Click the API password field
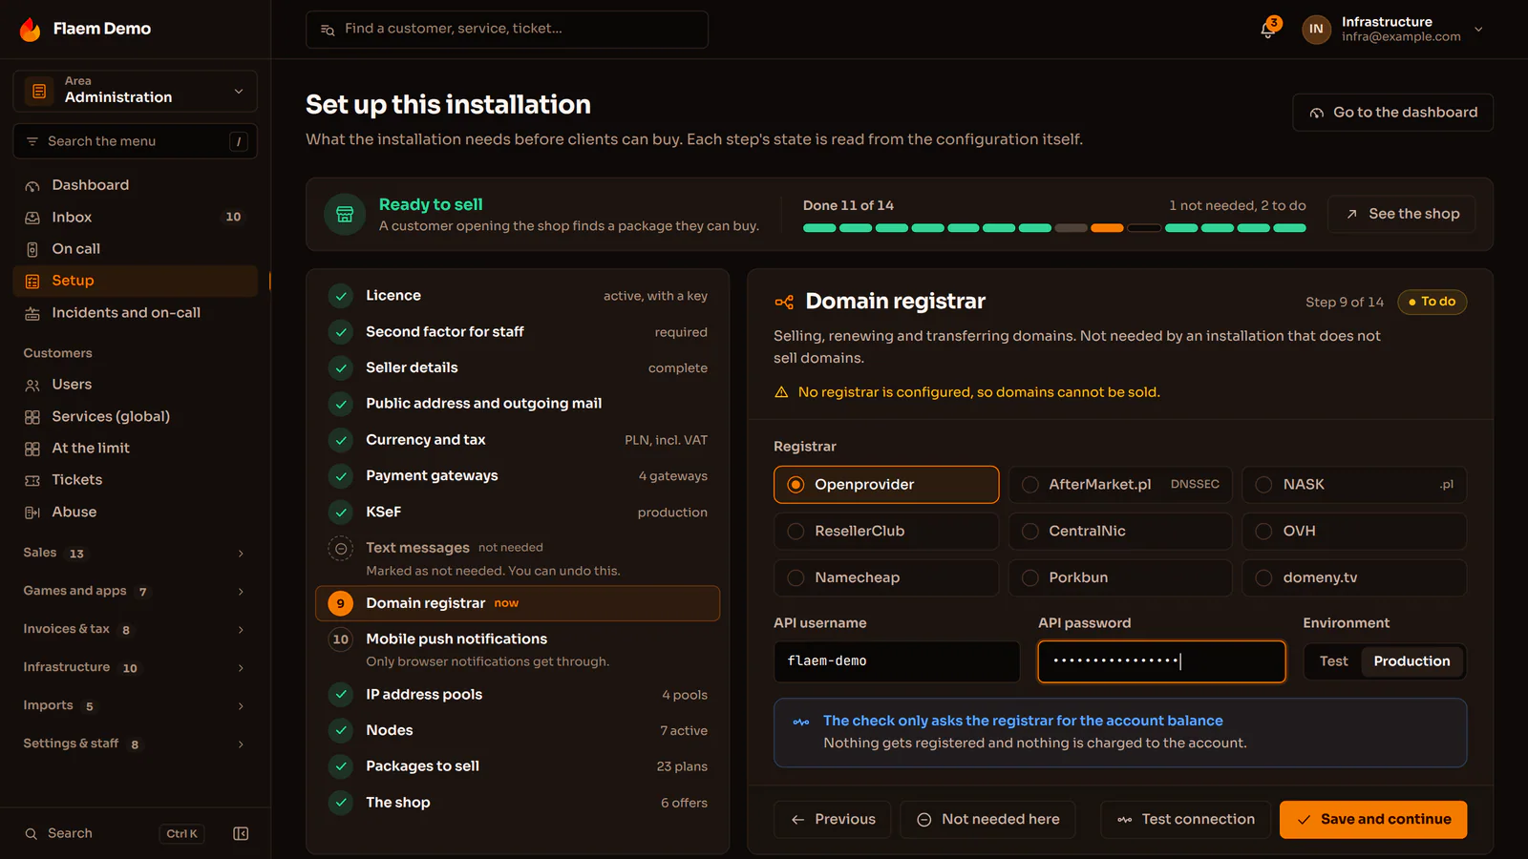Image resolution: width=1528 pixels, height=859 pixels. pyautogui.click(x=1161, y=661)
